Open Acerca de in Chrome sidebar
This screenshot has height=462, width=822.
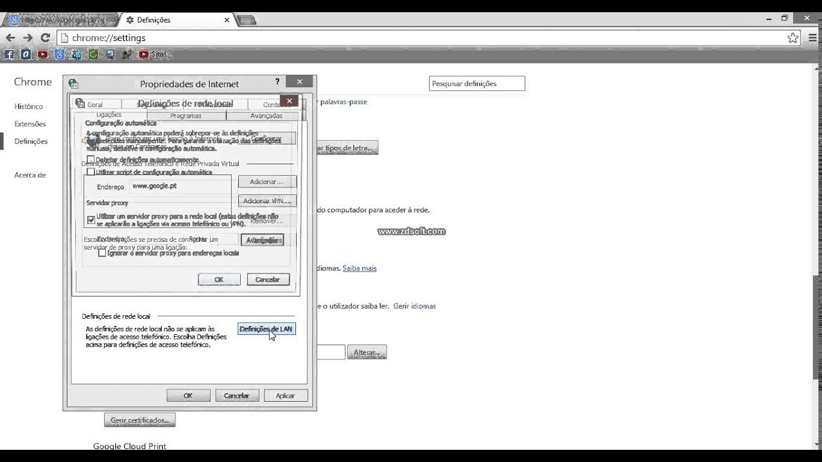click(30, 175)
